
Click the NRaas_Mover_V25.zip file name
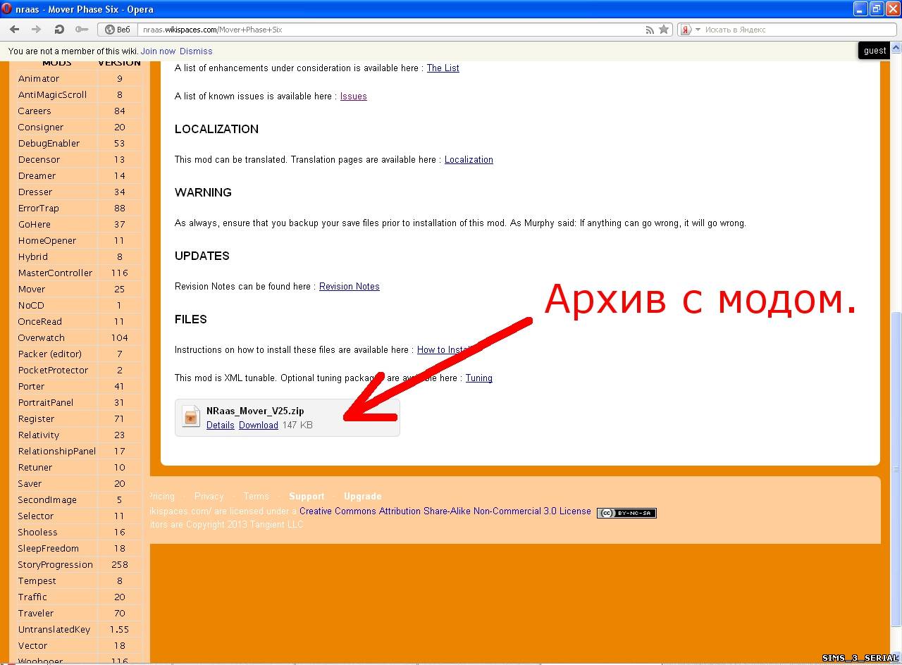point(255,411)
